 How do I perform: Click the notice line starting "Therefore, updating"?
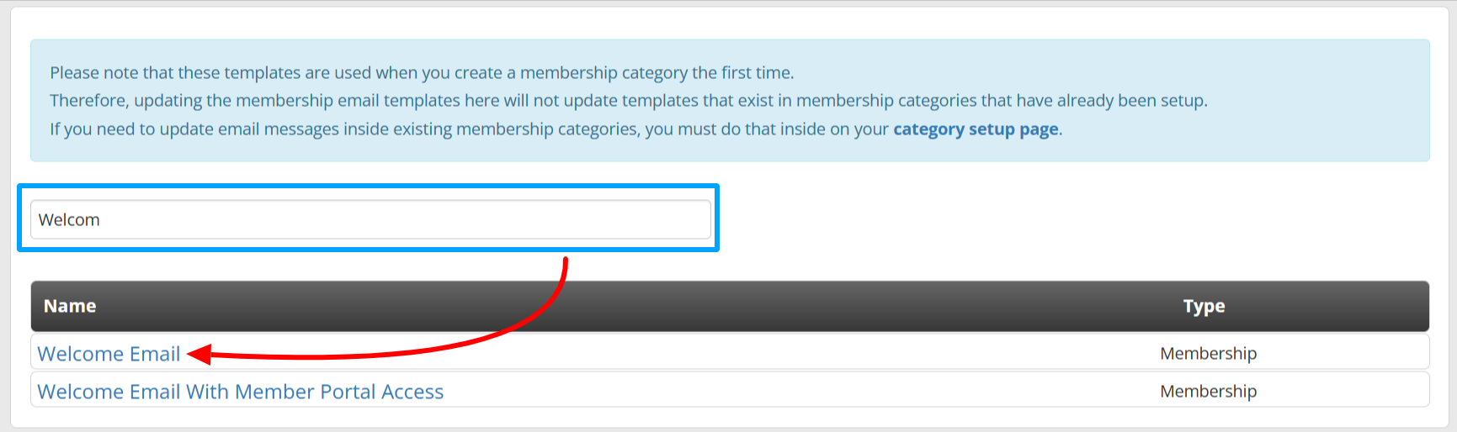pos(627,101)
